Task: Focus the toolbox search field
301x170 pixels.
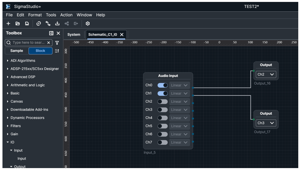Action: point(29,42)
